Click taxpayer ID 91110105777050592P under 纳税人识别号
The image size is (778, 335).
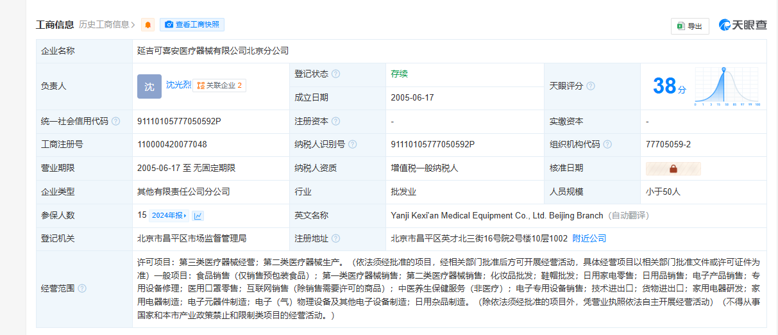click(432, 145)
